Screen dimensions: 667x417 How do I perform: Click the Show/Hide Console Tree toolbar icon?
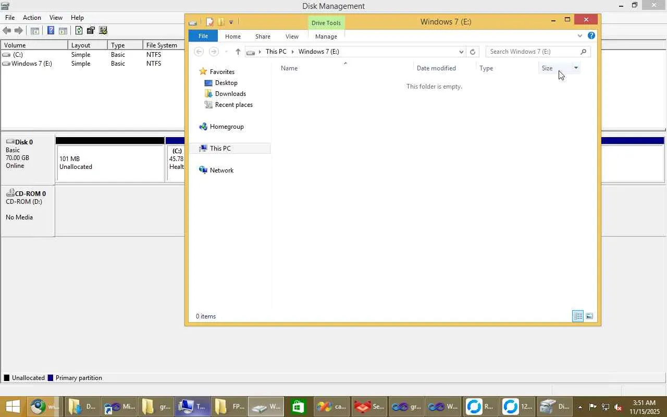pyautogui.click(x=34, y=31)
